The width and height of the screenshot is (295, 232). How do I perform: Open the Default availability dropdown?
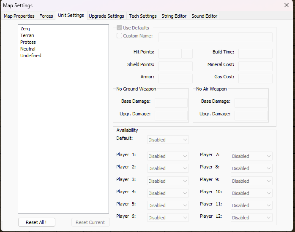point(168,140)
